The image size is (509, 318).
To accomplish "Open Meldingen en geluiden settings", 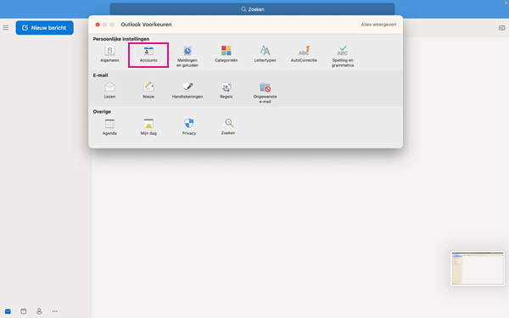I will (187, 56).
